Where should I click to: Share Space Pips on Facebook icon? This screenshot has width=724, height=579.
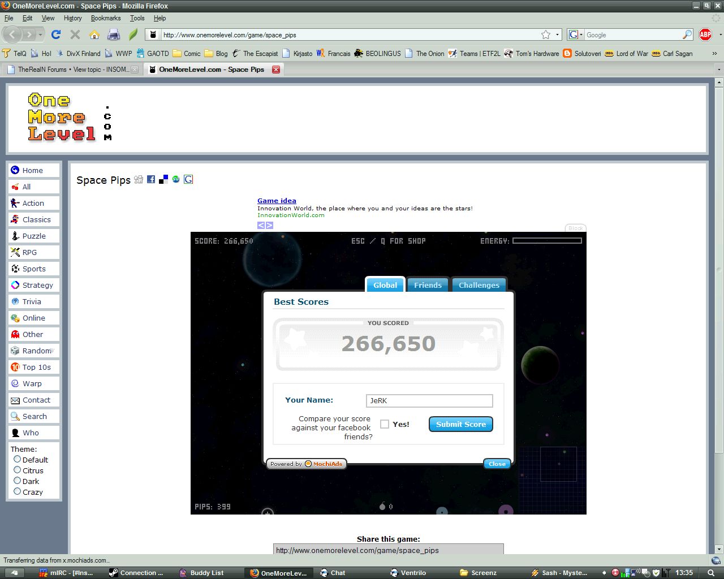click(151, 179)
